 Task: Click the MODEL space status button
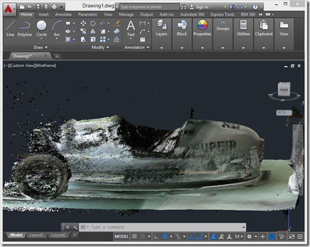[122, 237]
